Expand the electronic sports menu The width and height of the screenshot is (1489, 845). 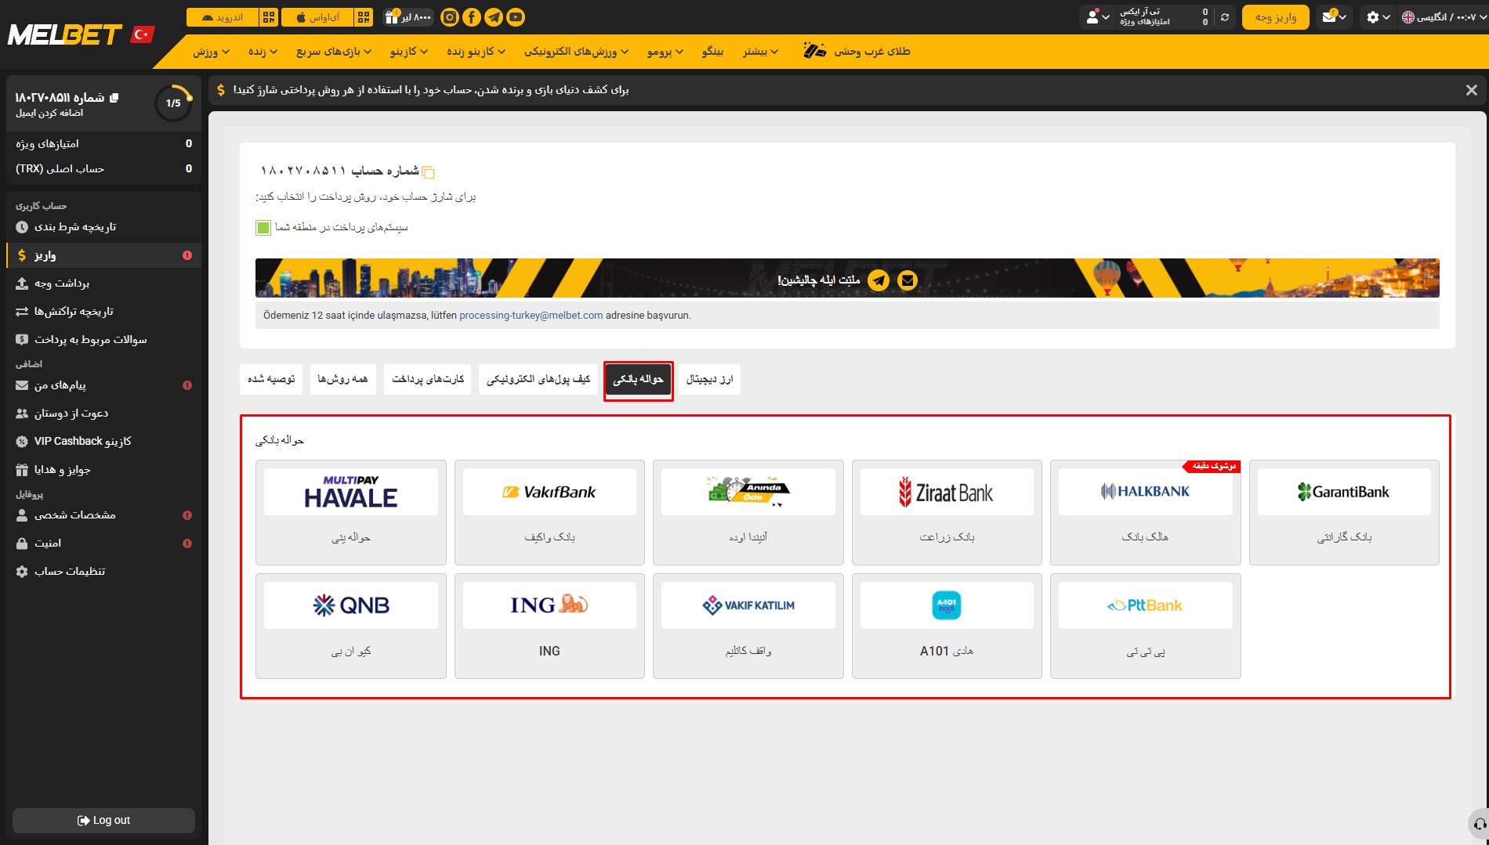tap(576, 52)
